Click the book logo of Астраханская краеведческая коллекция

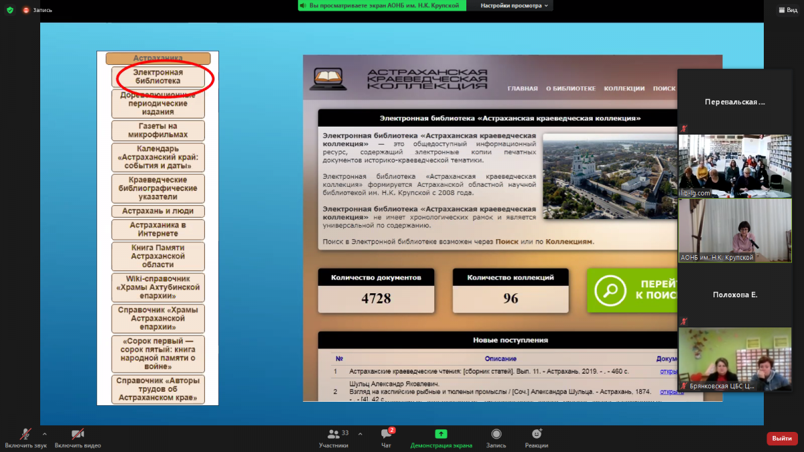[328, 79]
